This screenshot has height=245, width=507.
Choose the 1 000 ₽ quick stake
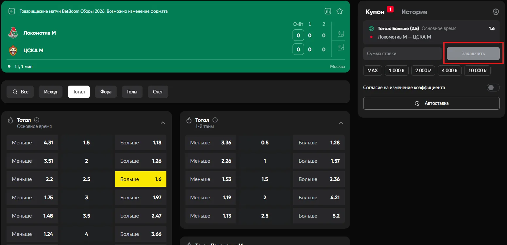[x=397, y=71]
